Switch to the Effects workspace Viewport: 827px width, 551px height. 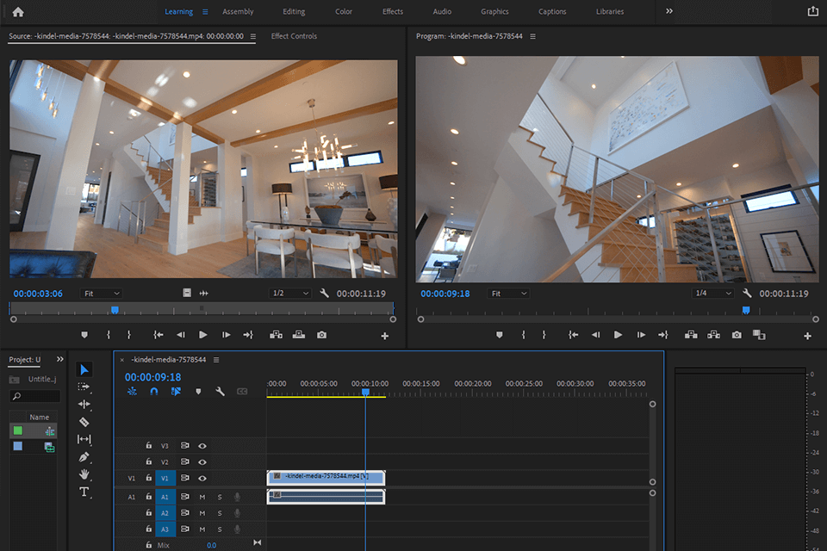(393, 11)
